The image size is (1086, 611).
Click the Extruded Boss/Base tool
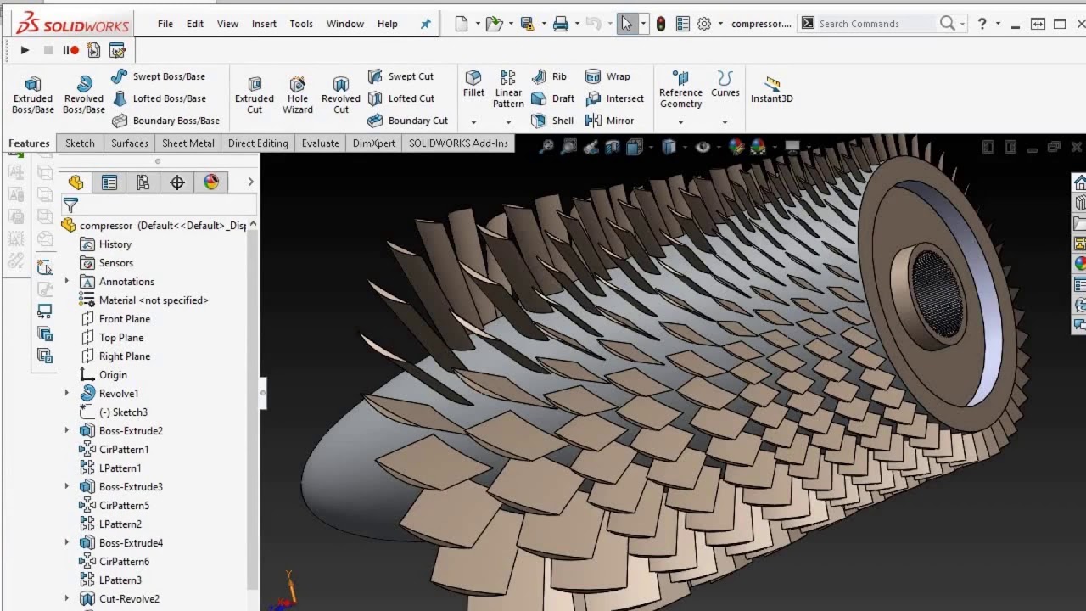tap(33, 94)
